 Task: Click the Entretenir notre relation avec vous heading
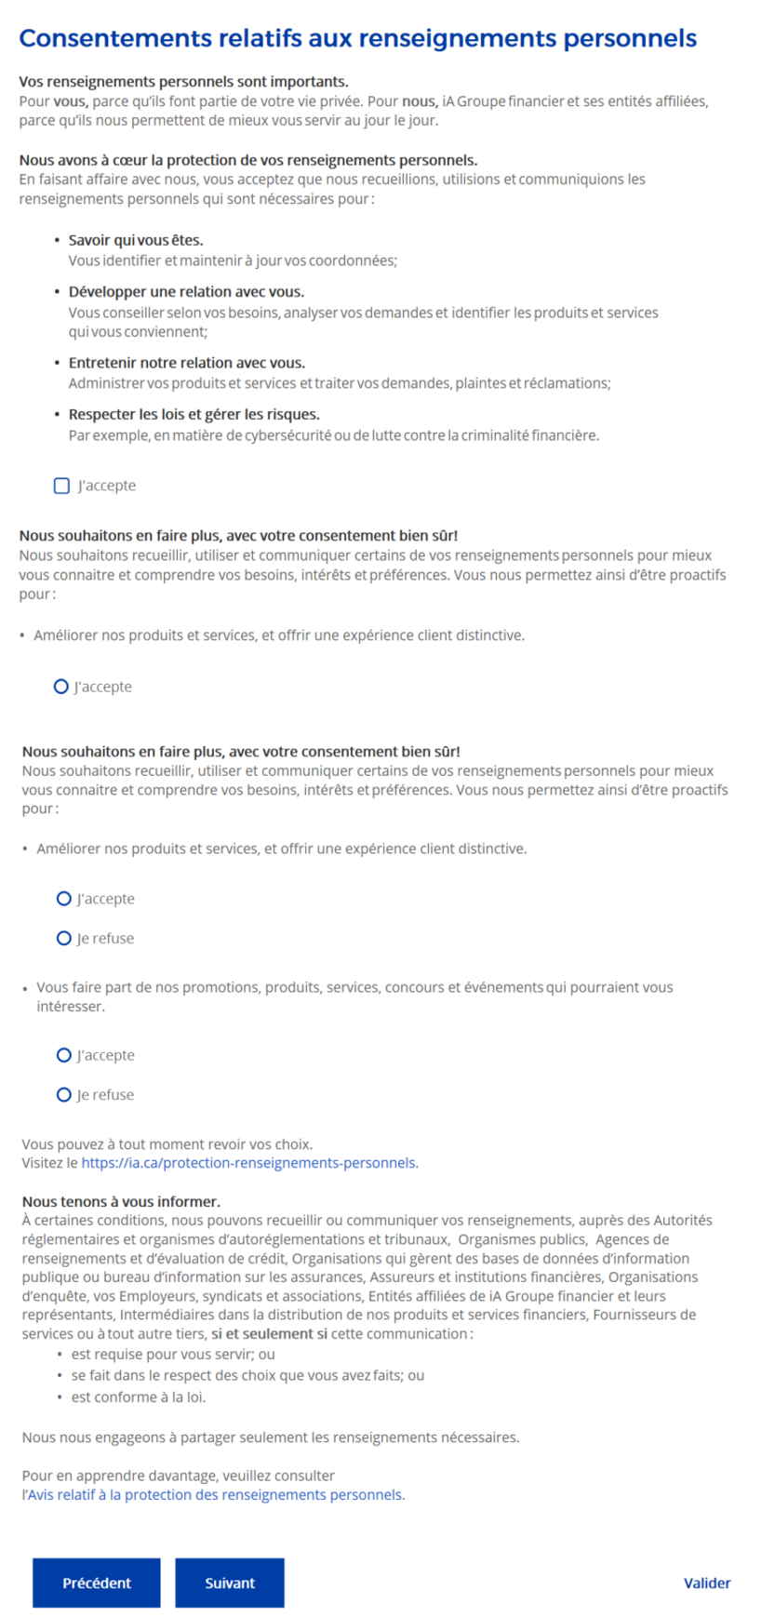187,363
